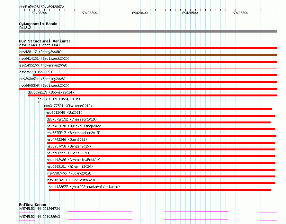286x224 pixels.
Task: Open variant esv2435100 (McKernan2009)
Action: click(43, 65)
